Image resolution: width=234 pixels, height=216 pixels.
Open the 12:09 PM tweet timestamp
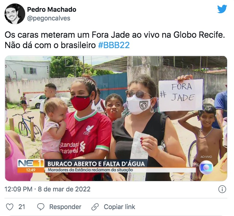pyautogui.click(x=19, y=189)
